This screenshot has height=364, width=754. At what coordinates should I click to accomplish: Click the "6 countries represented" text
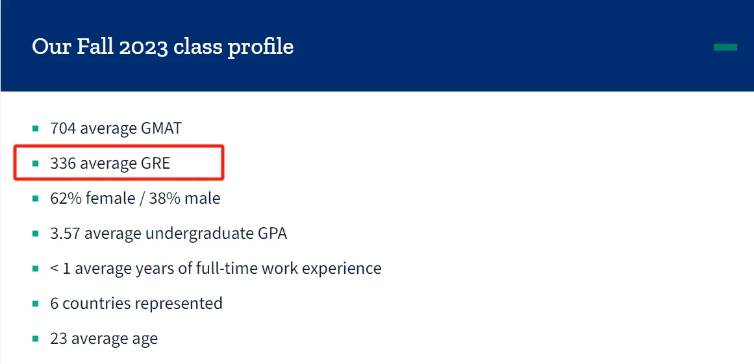(x=136, y=304)
